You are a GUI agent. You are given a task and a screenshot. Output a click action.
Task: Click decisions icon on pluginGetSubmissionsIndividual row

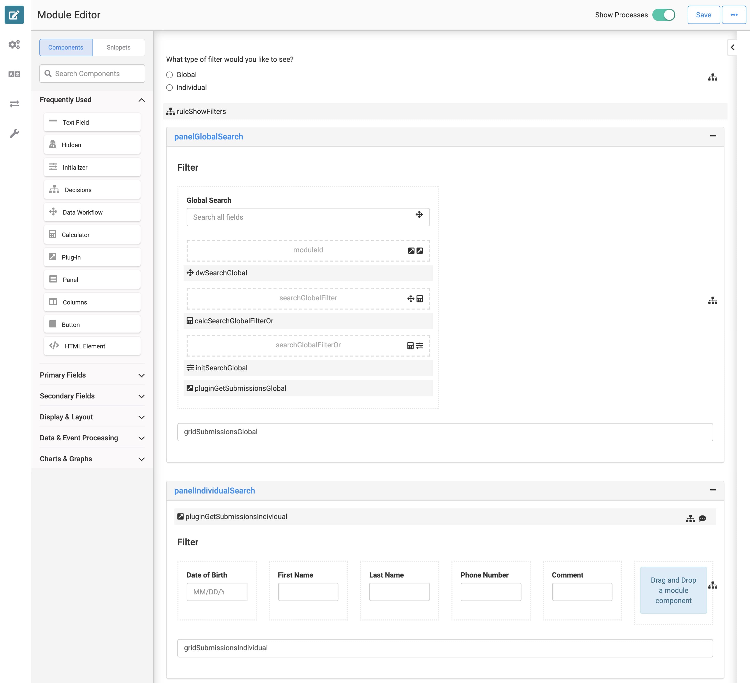690,518
